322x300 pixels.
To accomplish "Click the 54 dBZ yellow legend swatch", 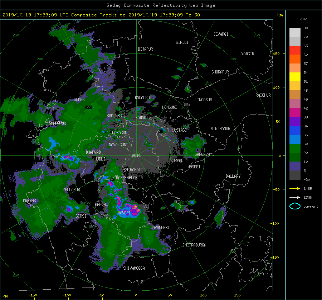I will pos(295,77).
